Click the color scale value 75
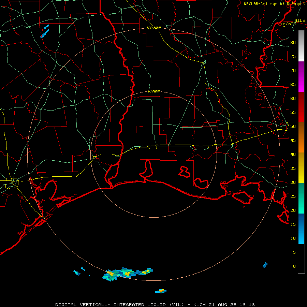 tap(293, 56)
